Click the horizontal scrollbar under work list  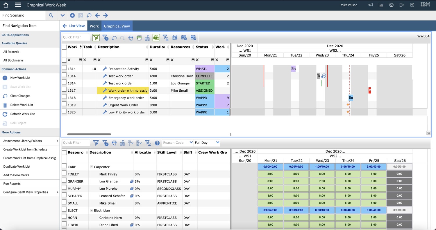(89, 134)
